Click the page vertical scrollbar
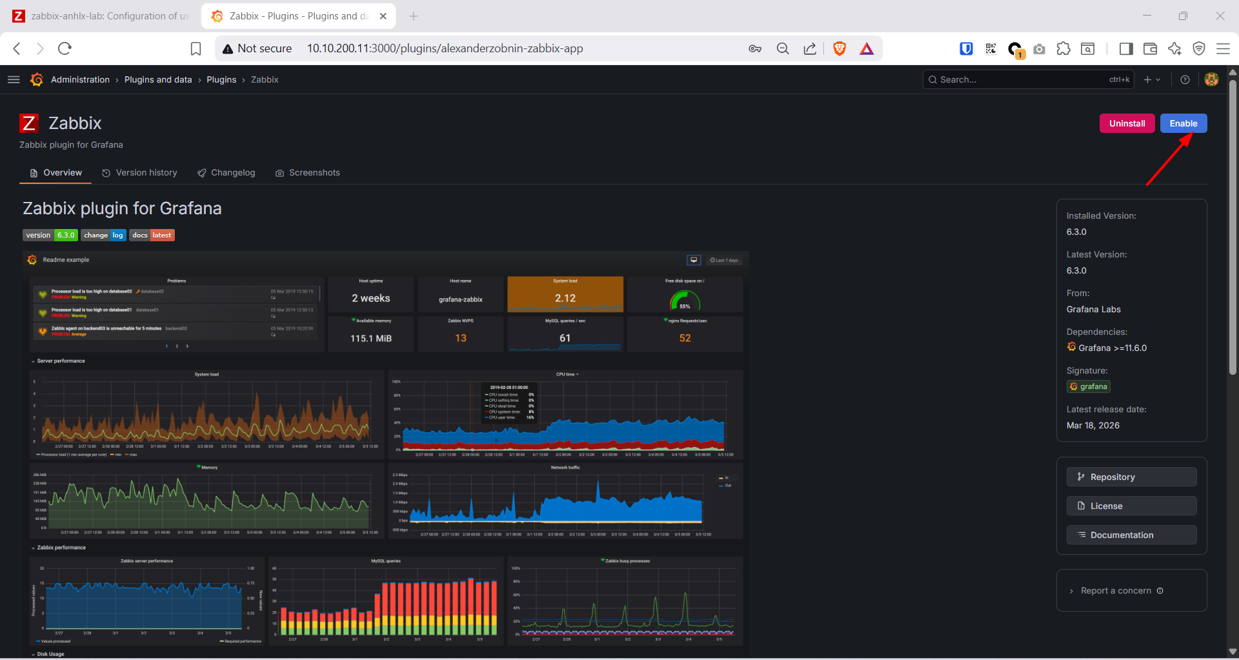The width and height of the screenshot is (1239, 660). pyautogui.click(x=1233, y=226)
